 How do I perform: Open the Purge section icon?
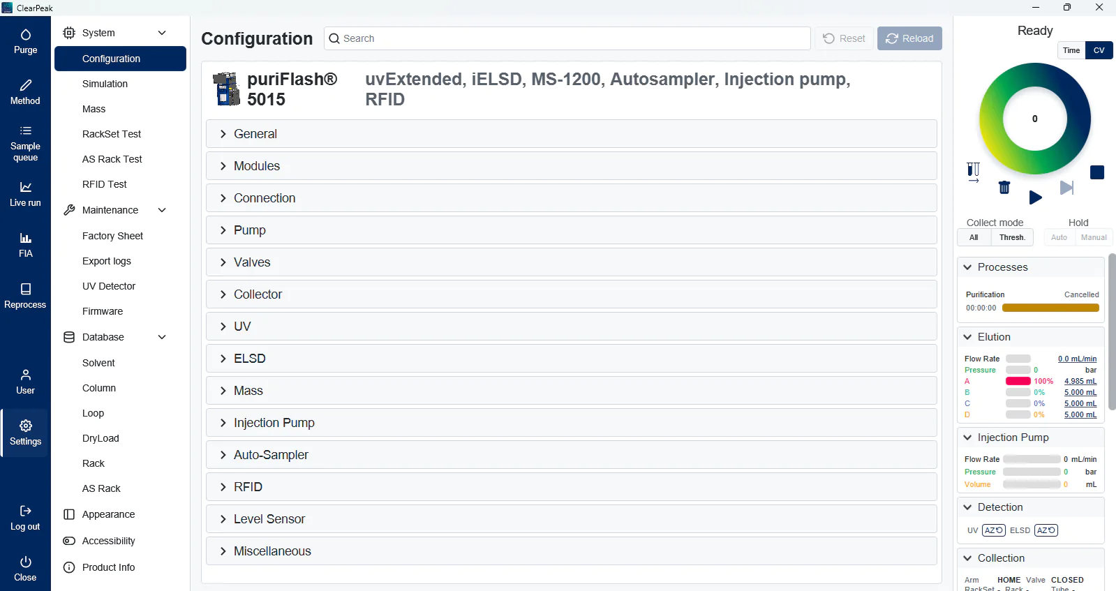click(26, 35)
